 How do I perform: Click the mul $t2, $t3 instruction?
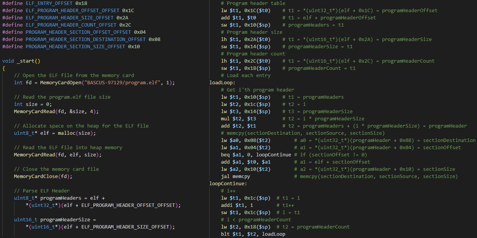click(x=238, y=118)
